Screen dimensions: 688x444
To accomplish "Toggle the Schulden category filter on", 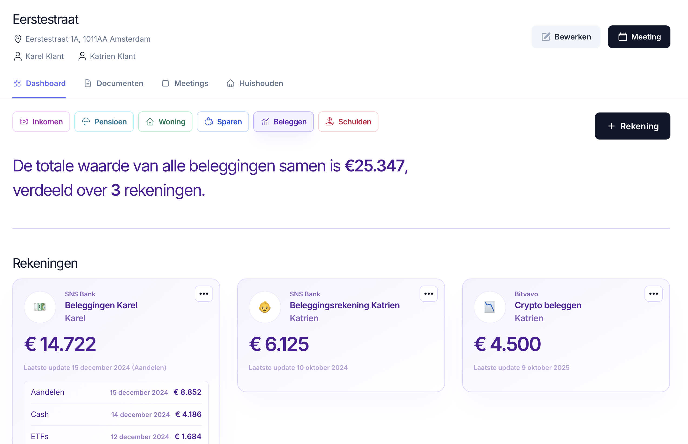I will (x=348, y=121).
